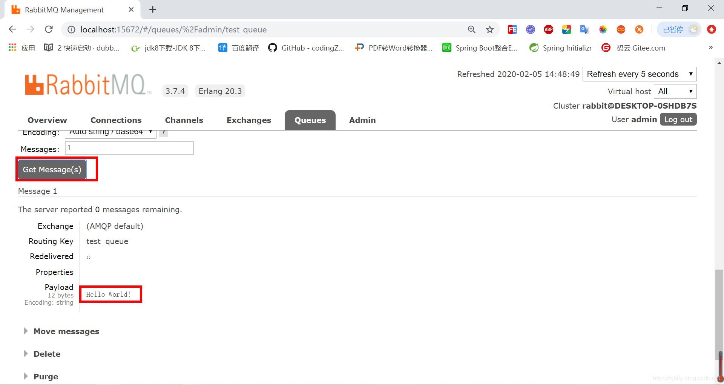Viewport: 724px width, 385px height.
Task: Click the page vertical scrollbar thumb
Action: [x=719, y=315]
